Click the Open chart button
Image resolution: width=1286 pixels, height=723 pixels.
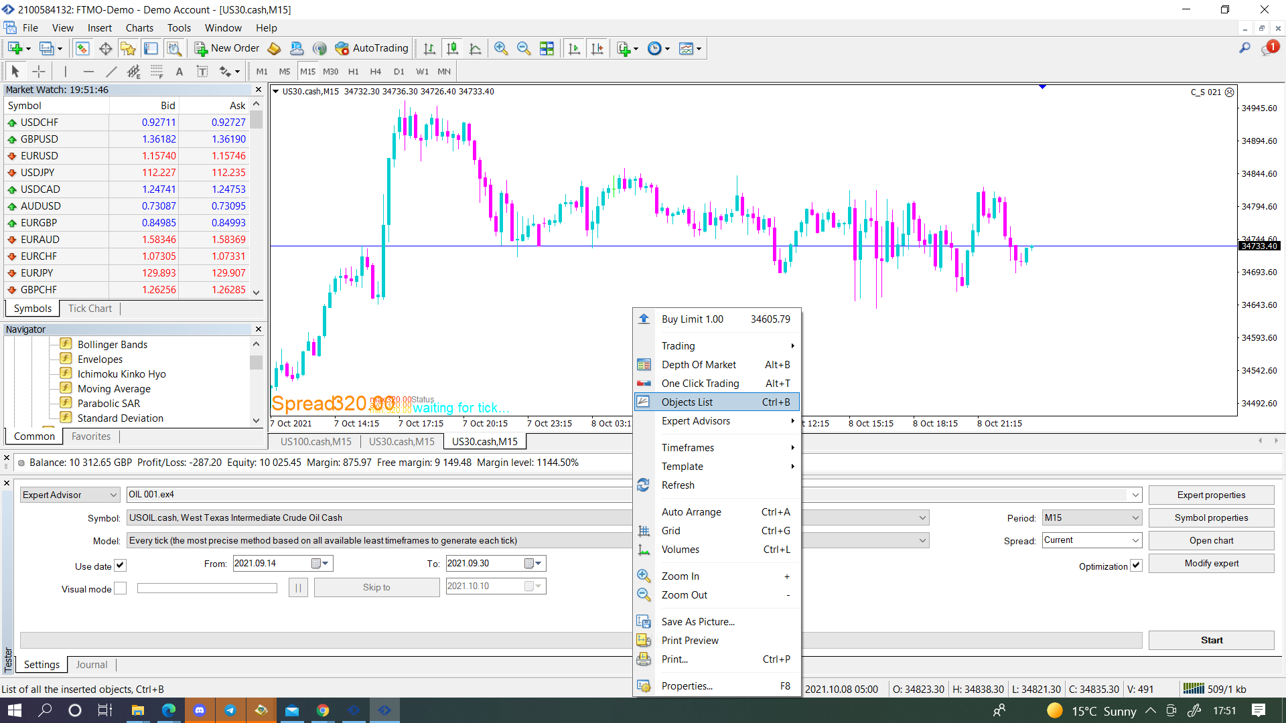click(1211, 540)
